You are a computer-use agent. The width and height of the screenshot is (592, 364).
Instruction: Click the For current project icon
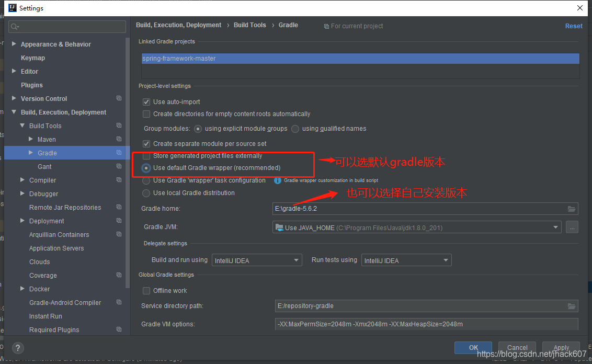(326, 27)
